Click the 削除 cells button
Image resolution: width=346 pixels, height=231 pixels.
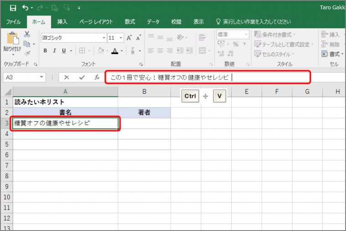point(331,44)
